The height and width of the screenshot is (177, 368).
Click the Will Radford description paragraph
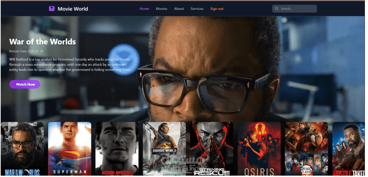(71, 64)
